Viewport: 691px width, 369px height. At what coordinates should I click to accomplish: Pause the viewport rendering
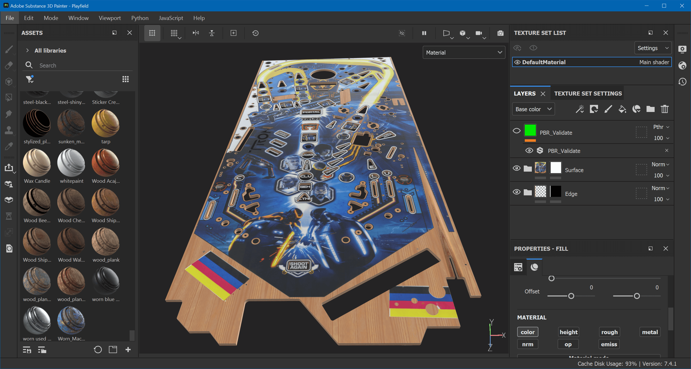pos(424,33)
